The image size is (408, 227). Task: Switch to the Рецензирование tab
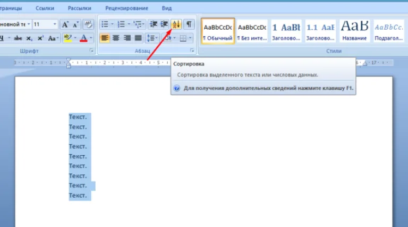coord(127,9)
